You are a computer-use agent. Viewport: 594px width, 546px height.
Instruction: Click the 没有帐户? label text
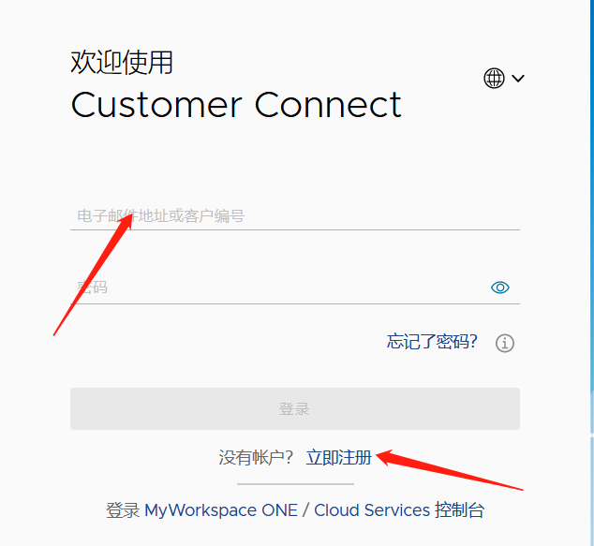256,457
